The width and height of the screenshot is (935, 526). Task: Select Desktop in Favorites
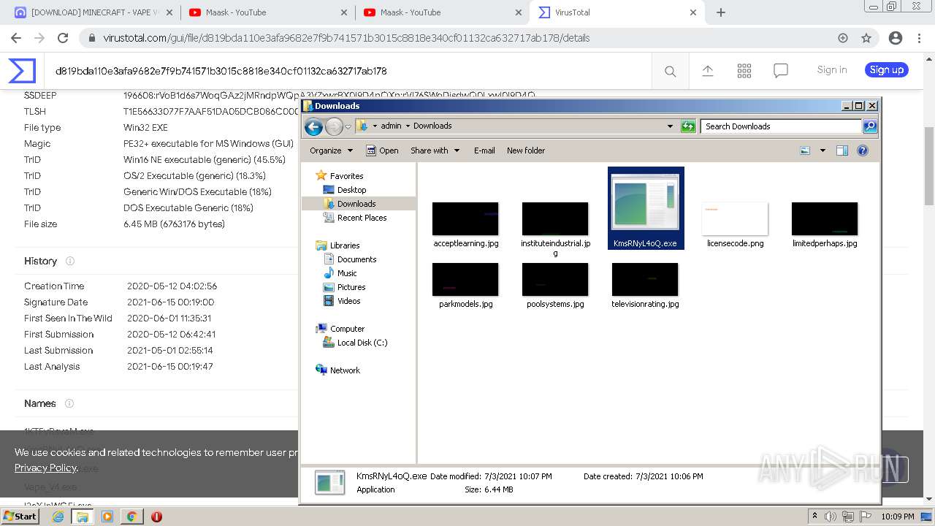point(351,190)
